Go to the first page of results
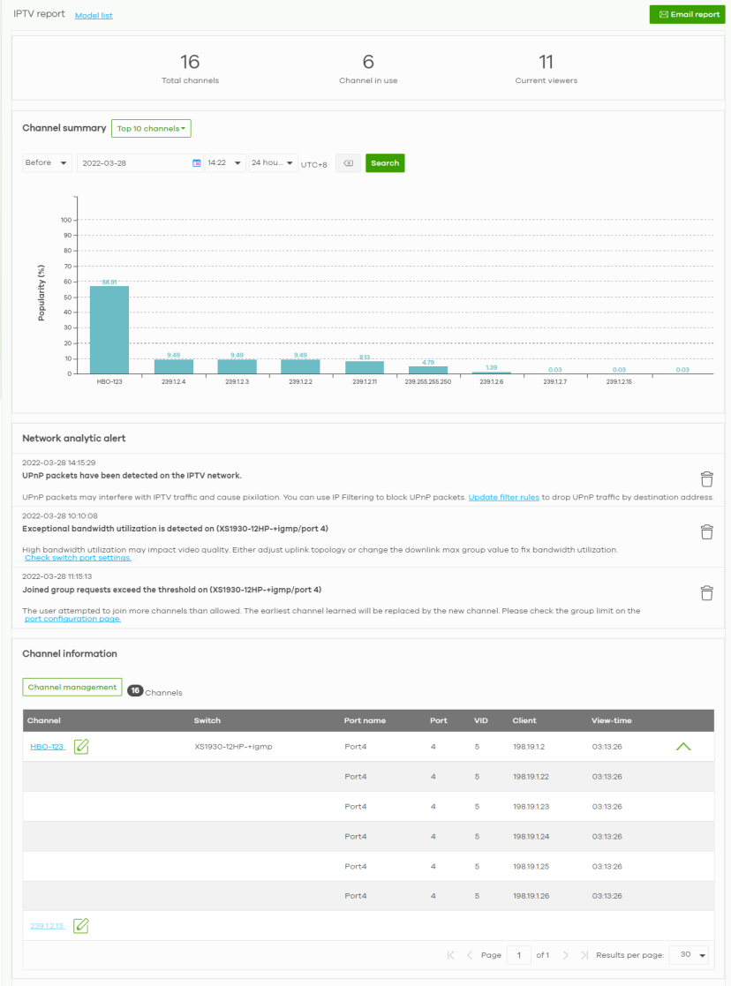Viewport: 731px width, 986px height. coord(451,955)
